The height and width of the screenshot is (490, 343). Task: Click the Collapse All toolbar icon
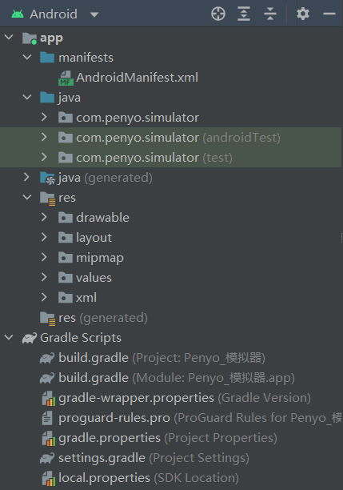[270, 14]
